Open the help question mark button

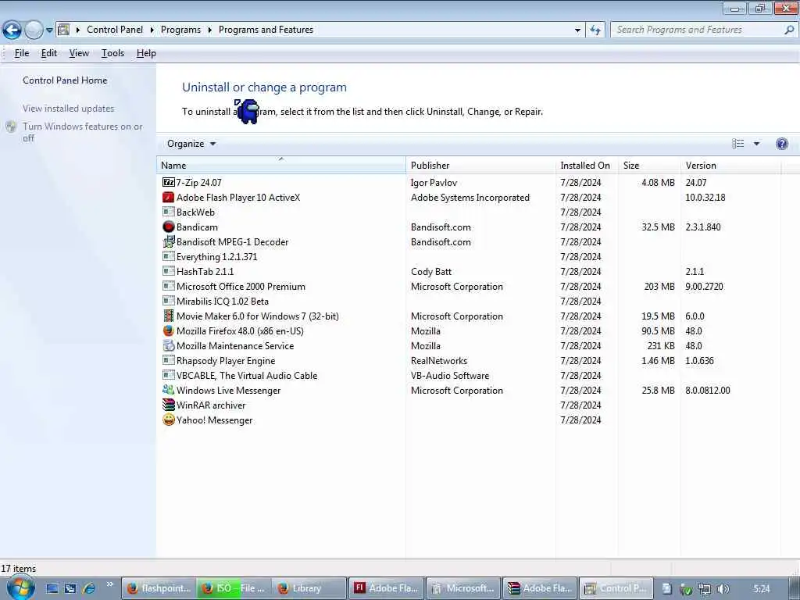[781, 144]
